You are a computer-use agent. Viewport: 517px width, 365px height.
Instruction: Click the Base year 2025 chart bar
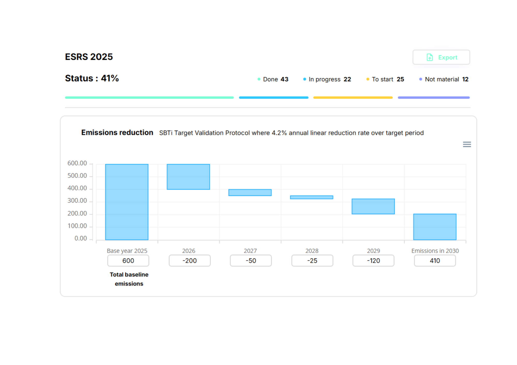pyautogui.click(x=127, y=202)
